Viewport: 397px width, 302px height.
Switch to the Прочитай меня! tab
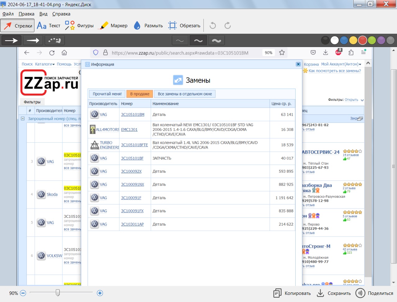(x=107, y=94)
